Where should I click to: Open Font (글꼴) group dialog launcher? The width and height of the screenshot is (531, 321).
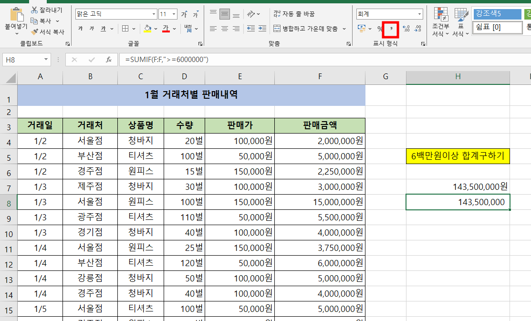(x=200, y=44)
